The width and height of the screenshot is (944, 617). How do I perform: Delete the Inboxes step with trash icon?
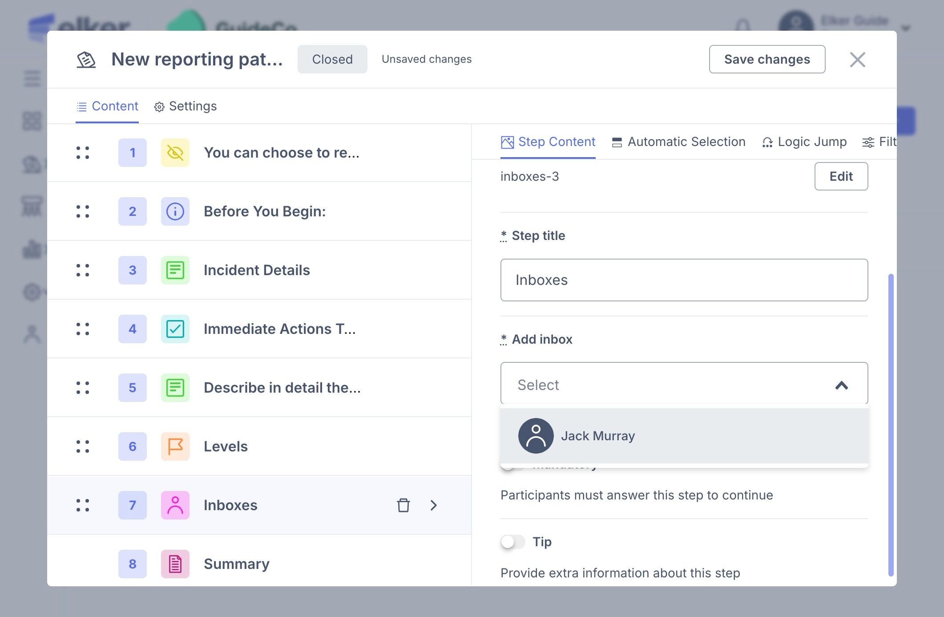[403, 505]
